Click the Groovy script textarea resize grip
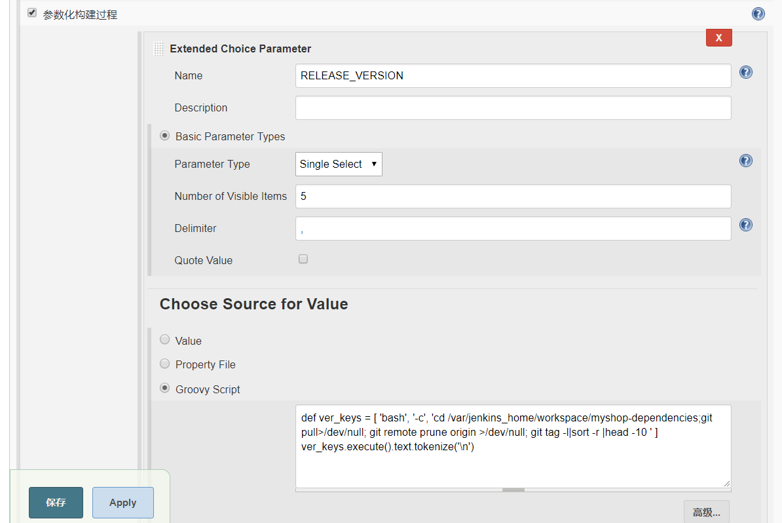The image size is (782, 523). click(x=726, y=483)
